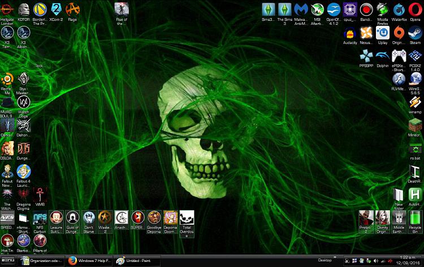This screenshot has width=424, height=267.
Task: Open the Wasteland 2 icon
Action: click(105, 222)
